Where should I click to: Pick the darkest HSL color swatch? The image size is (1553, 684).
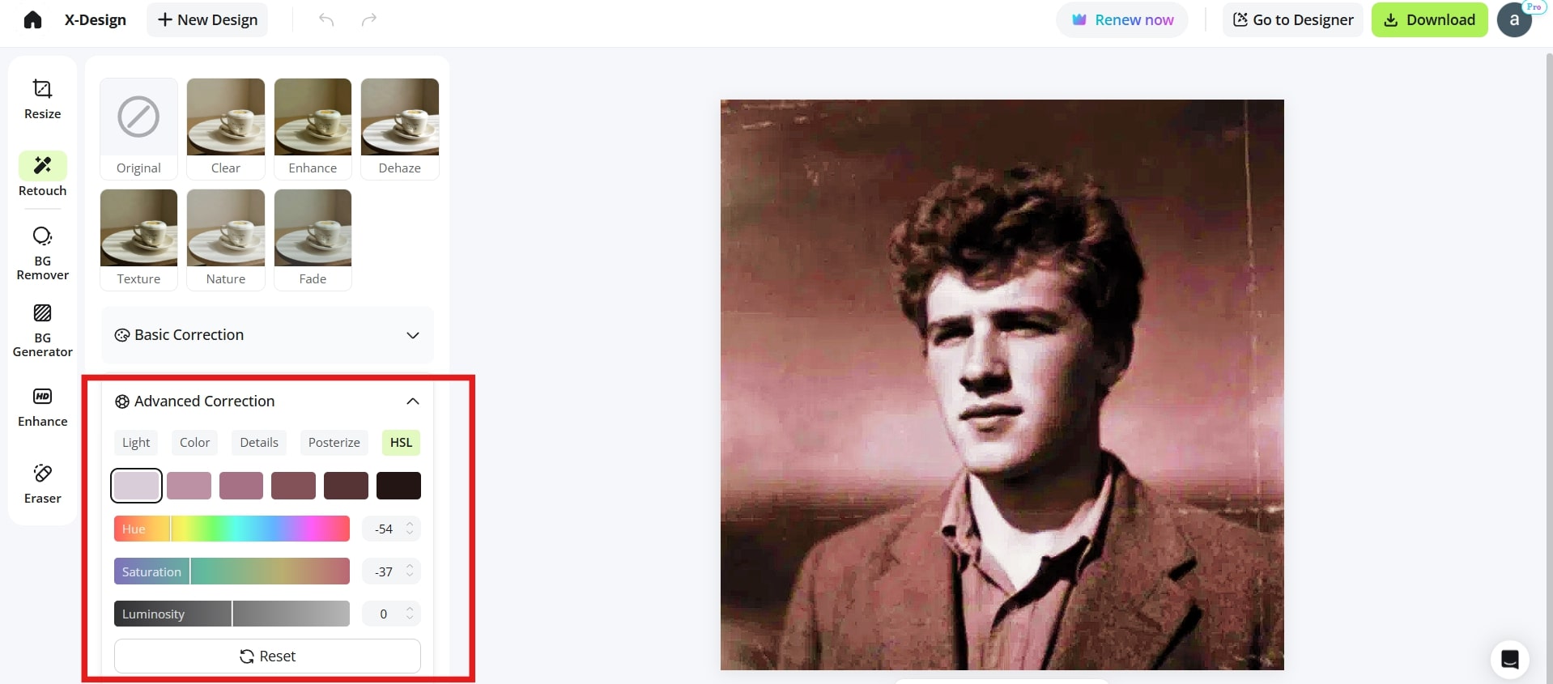(398, 486)
